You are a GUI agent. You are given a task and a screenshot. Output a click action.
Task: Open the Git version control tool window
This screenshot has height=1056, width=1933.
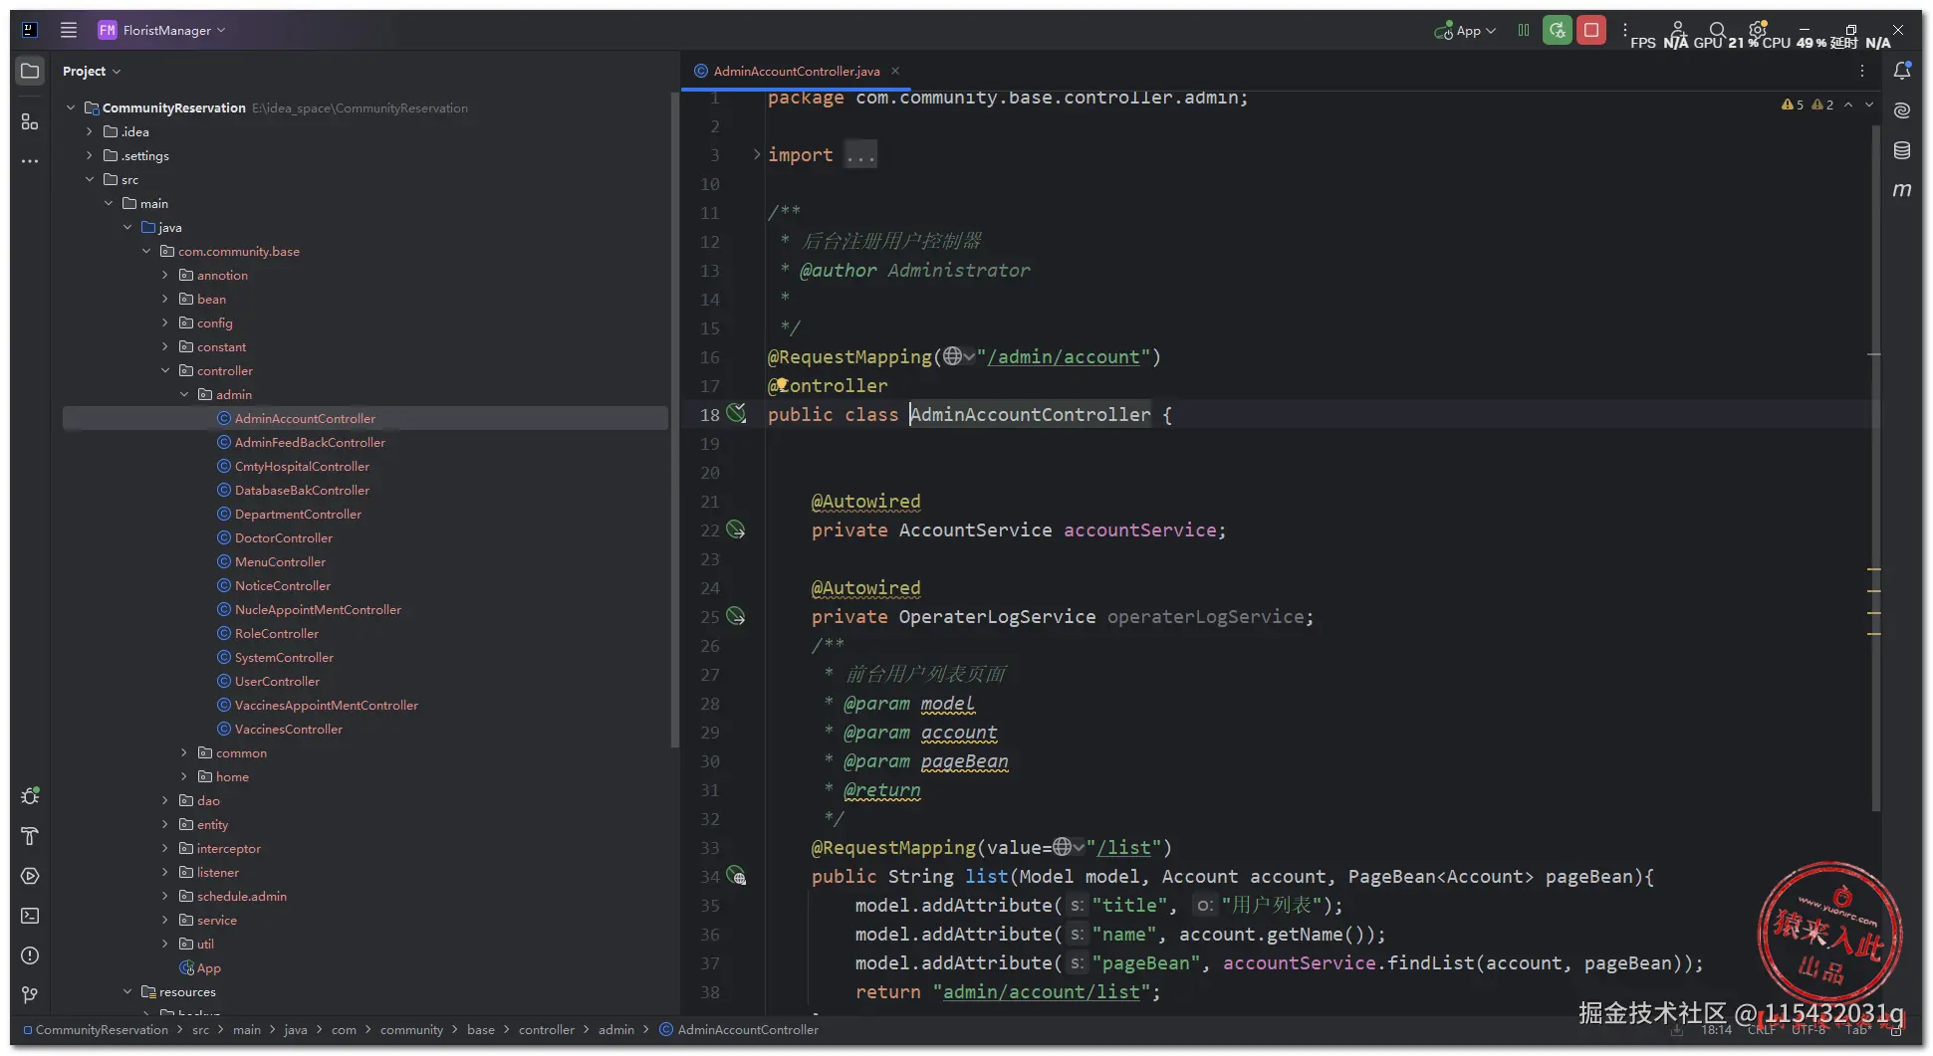point(30,995)
